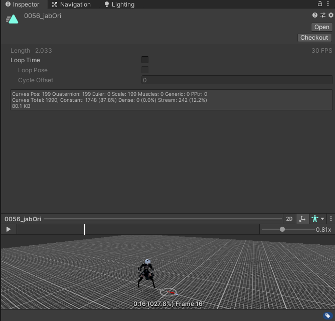Open the Inspector panel kebab menu
The height and width of the screenshot is (321, 335).
(x=328, y=4)
